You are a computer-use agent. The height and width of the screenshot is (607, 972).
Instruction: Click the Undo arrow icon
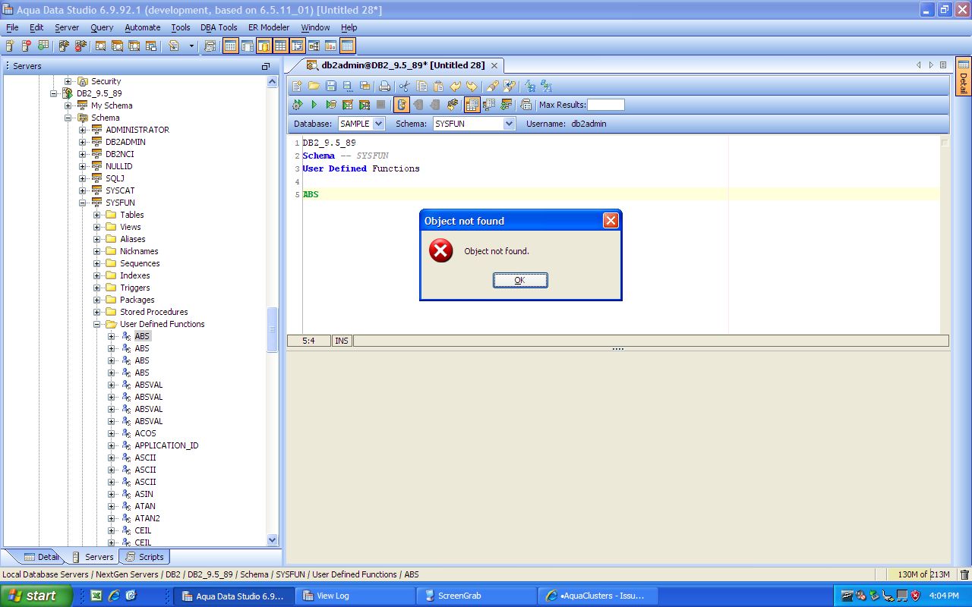point(455,86)
